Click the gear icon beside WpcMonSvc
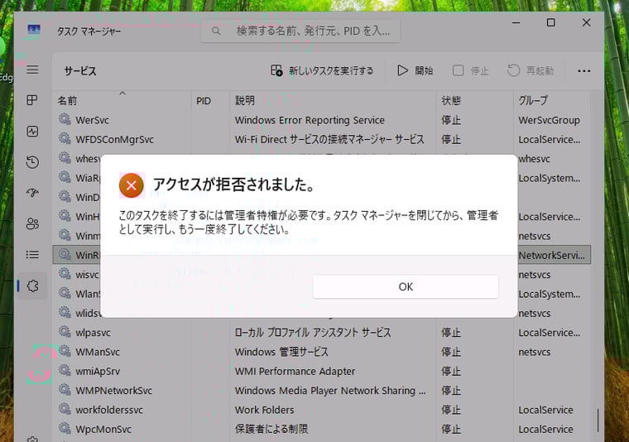This screenshot has width=629, height=442. pos(65,428)
